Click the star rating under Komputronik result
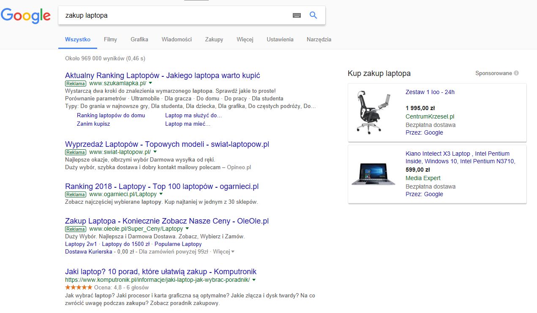537x313 pixels. 79,287
